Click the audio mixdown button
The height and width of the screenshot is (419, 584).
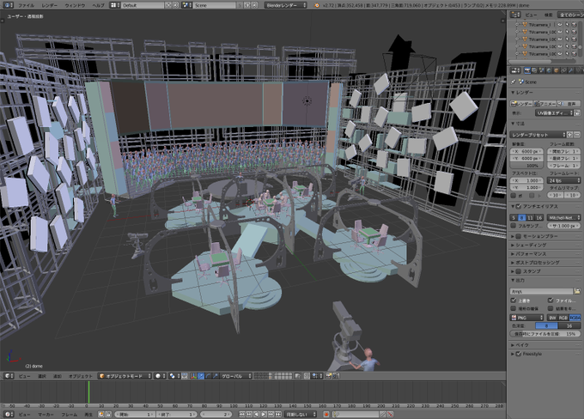point(569,104)
